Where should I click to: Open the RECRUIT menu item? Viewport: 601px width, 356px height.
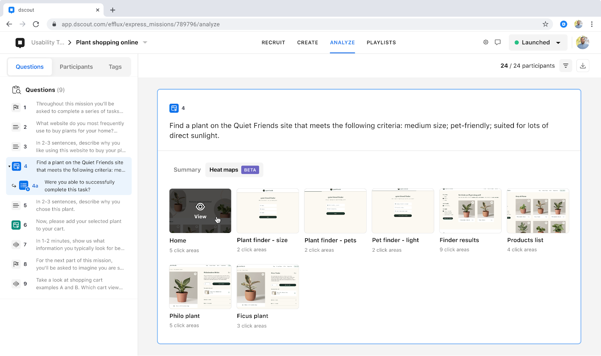coord(273,42)
